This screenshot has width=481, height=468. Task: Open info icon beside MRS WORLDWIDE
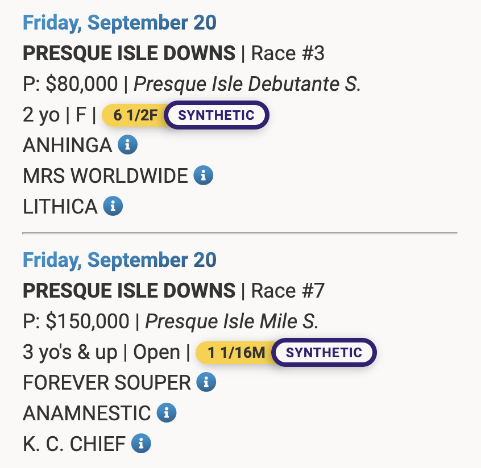click(x=203, y=175)
